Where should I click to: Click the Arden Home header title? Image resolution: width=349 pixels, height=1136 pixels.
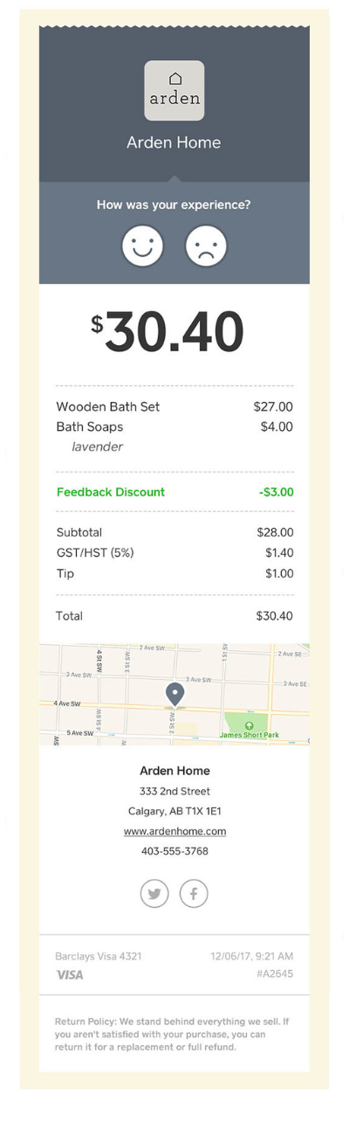[174, 142]
